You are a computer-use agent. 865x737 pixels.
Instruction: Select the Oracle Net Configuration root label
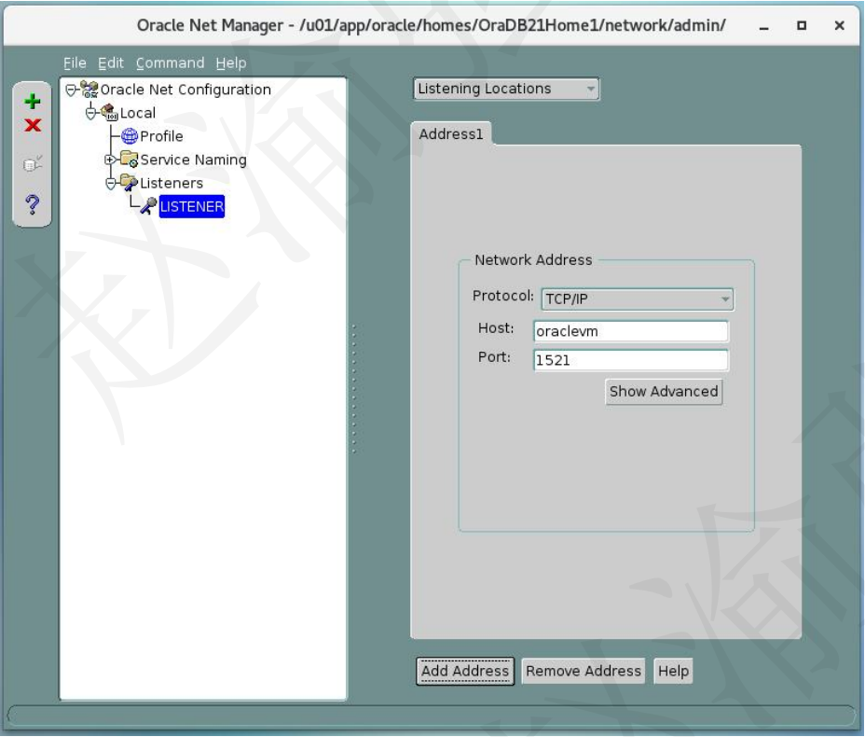coord(185,90)
